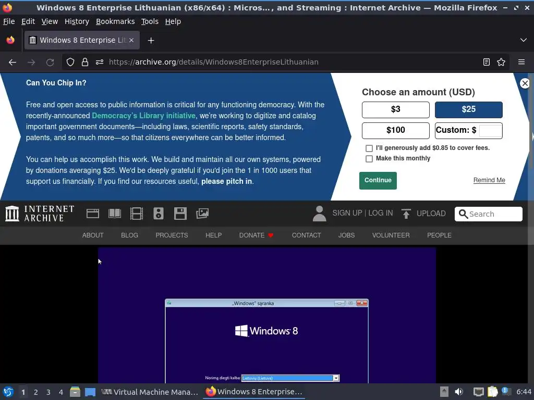Open the tracking protection shield icon
This screenshot has width=534, height=400.
70,63
